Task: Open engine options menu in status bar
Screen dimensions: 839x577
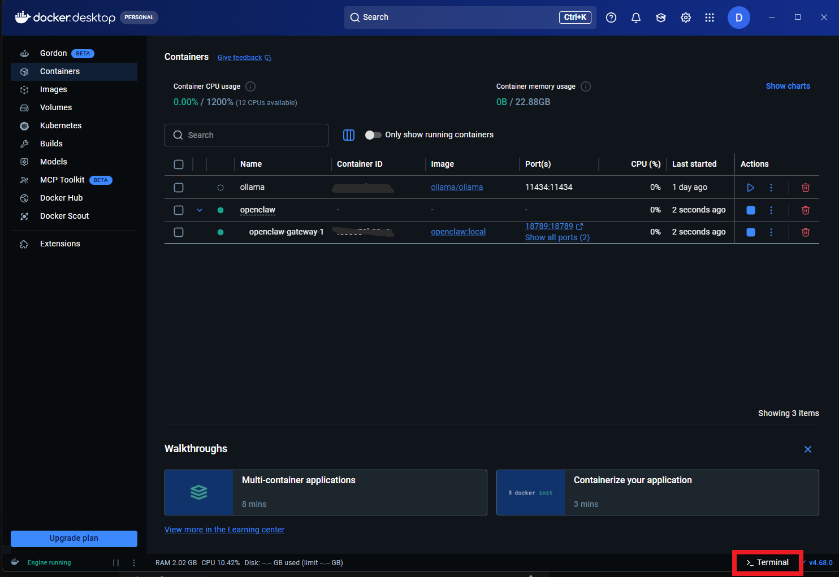Action: point(134,563)
